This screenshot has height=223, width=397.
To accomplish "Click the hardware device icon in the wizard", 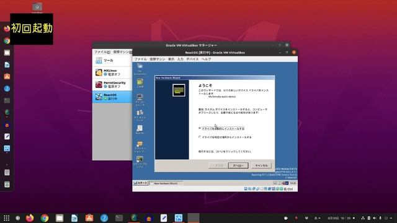I will [179, 90].
